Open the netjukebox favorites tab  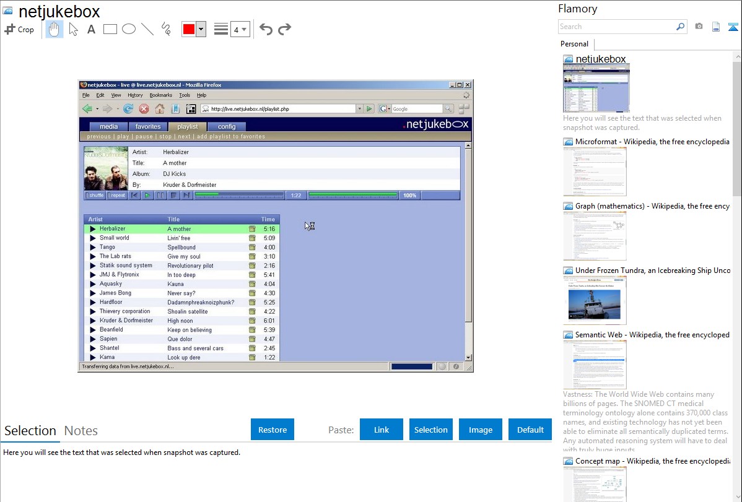click(x=148, y=126)
